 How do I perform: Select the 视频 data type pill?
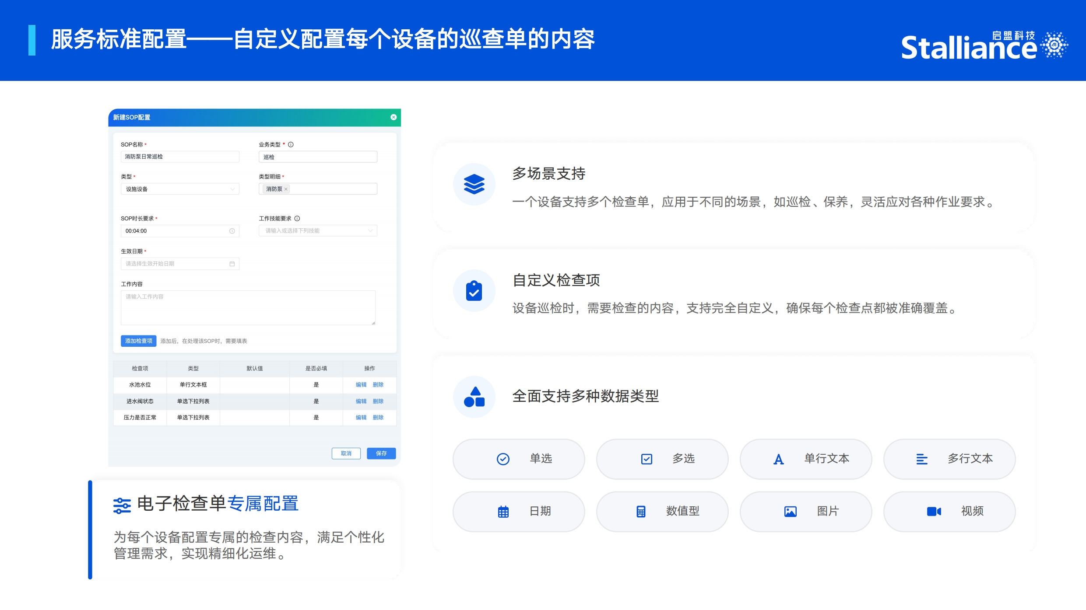[949, 511]
